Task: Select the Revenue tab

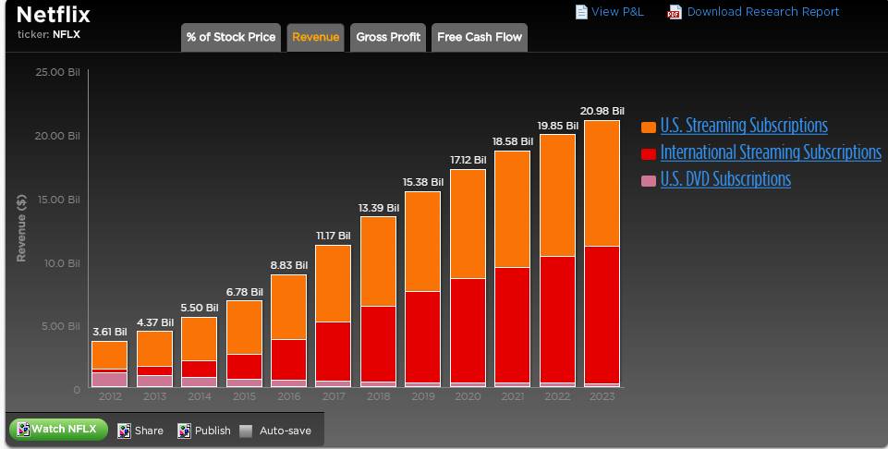Action: pos(315,38)
